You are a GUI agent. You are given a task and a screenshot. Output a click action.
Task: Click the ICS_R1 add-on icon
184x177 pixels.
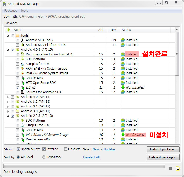click(22, 87)
